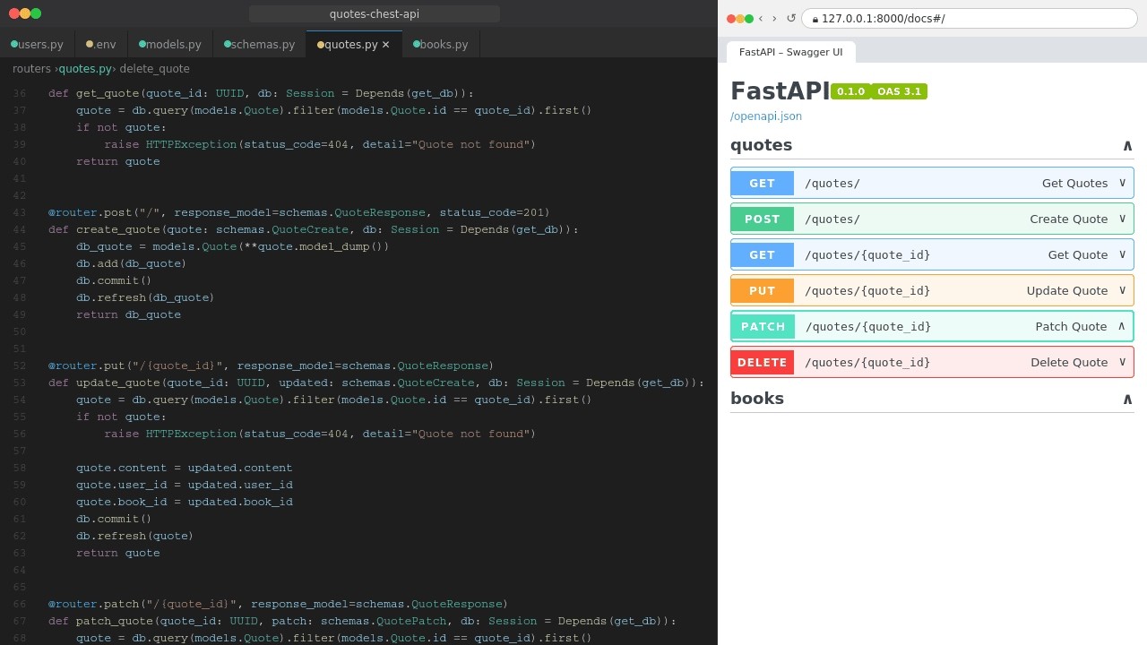1147x645 pixels.
Task: Open the /openapi.json link
Action: click(x=766, y=116)
